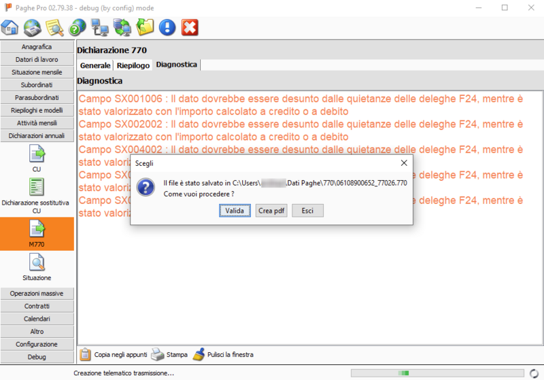
Task: Click the Campo SX002002 diagnostic message
Action: click(x=301, y=131)
